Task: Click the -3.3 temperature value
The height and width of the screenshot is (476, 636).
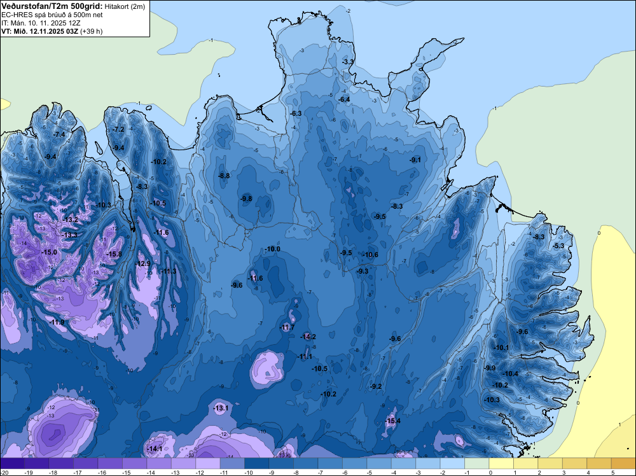Action: click(348, 62)
